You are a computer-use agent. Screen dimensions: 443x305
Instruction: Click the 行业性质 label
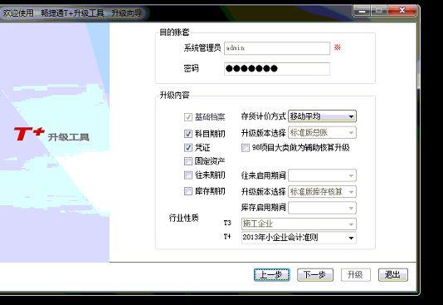click(183, 218)
